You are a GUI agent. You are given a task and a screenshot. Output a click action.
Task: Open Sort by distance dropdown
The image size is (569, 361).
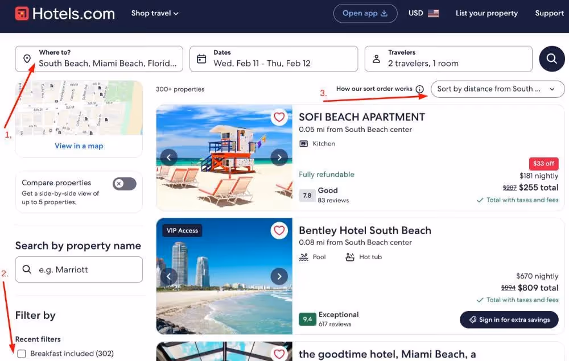point(497,89)
